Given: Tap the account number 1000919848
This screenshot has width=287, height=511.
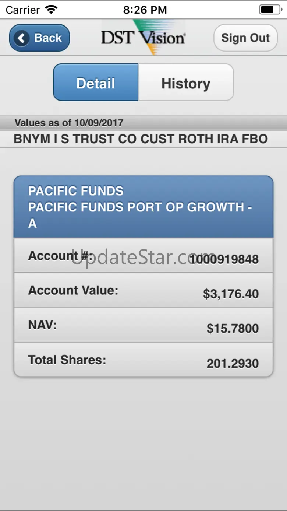Looking at the screenshot, I should point(224,259).
